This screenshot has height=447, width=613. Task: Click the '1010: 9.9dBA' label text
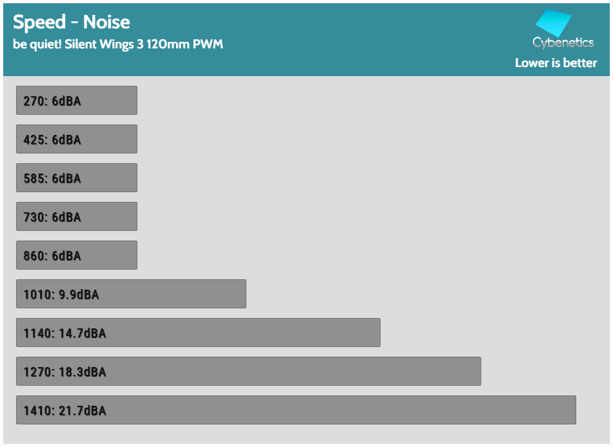(x=61, y=295)
